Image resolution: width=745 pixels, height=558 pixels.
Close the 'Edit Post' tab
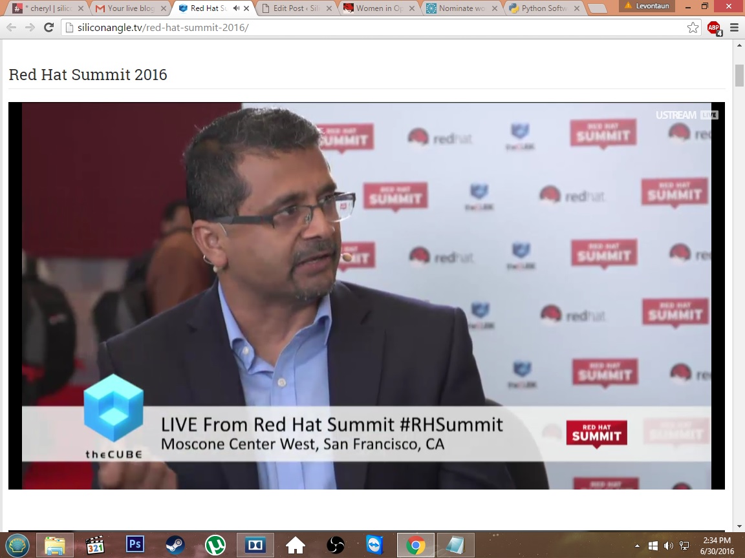[x=329, y=8]
